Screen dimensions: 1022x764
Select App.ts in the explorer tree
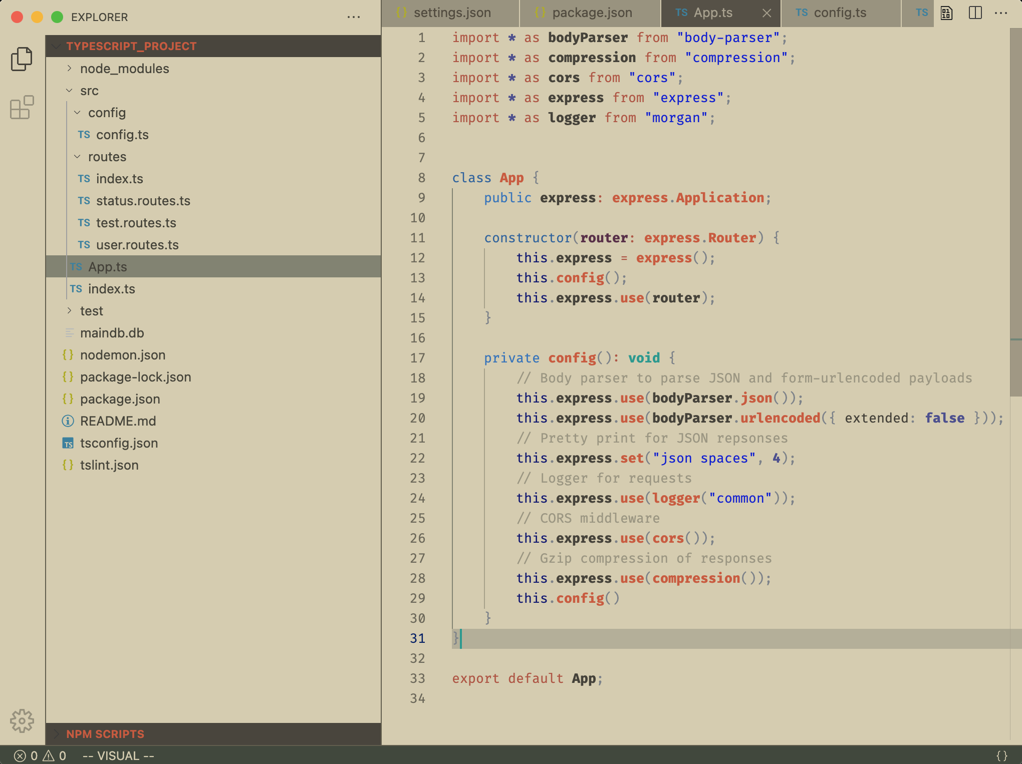pos(213,267)
